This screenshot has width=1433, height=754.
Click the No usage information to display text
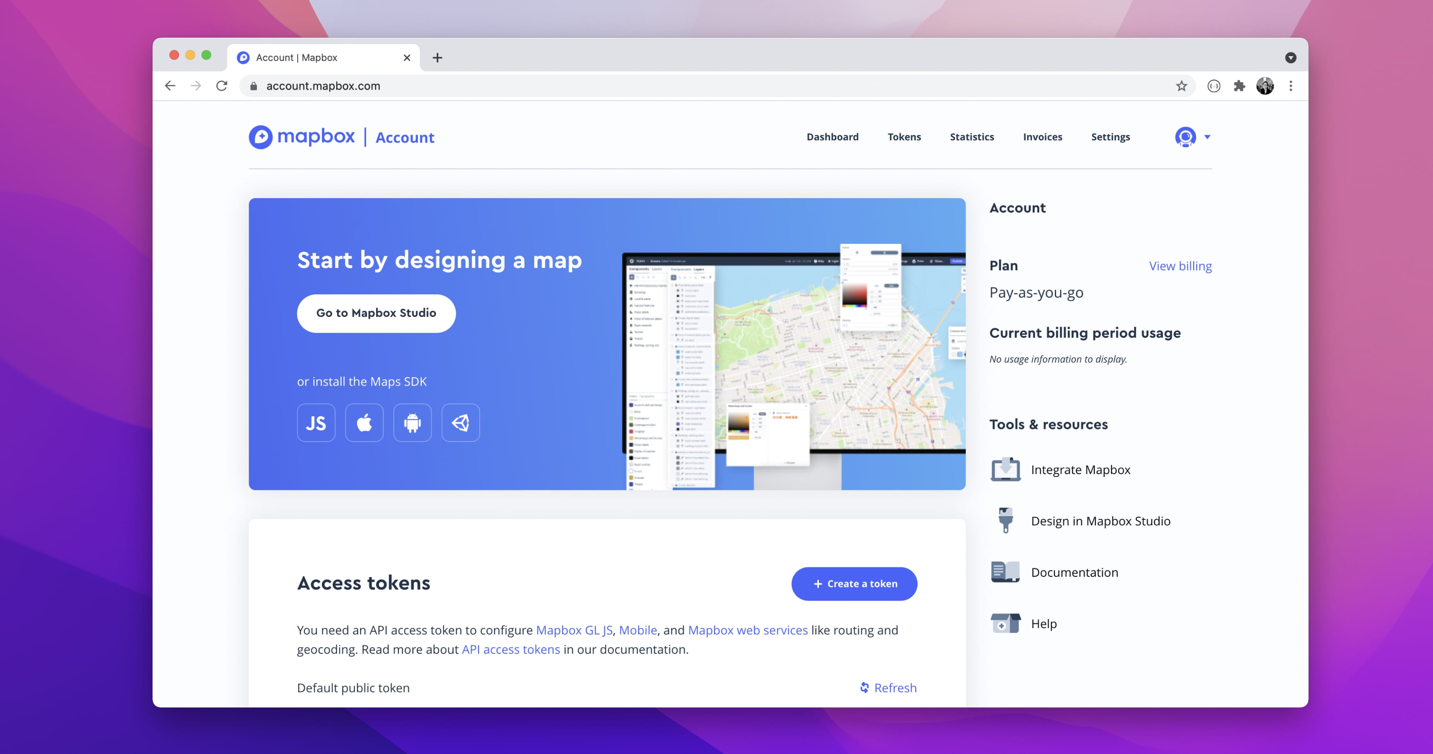pyautogui.click(x=1057, y=359)
